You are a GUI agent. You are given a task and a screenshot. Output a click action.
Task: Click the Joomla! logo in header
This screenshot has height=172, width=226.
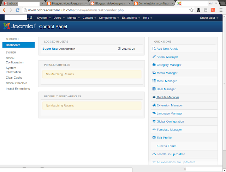[x=19, y=26]
